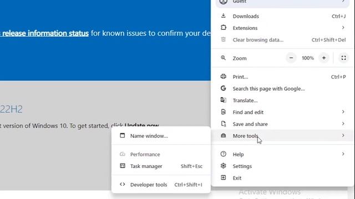Select the Extensions menu entry
This screenshot has width=355, height=199.
click(x=282, y=28)
